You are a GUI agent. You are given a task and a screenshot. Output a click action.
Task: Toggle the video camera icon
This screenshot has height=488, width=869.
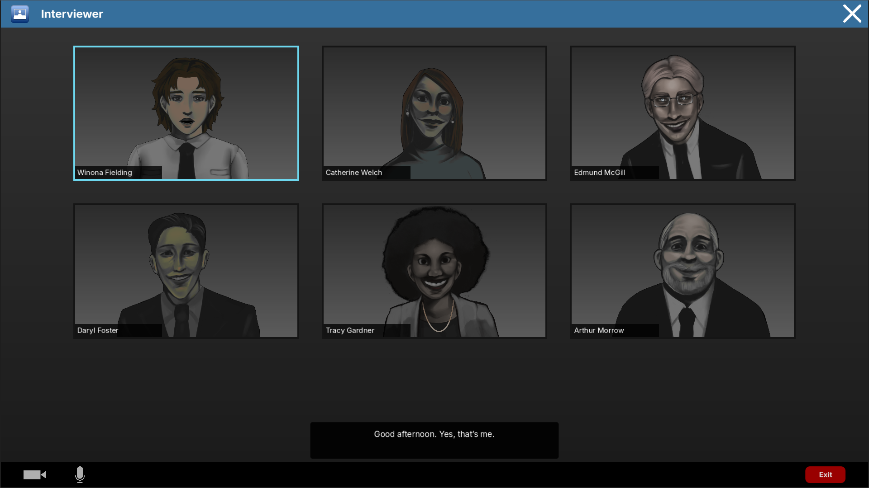[35, 474]
